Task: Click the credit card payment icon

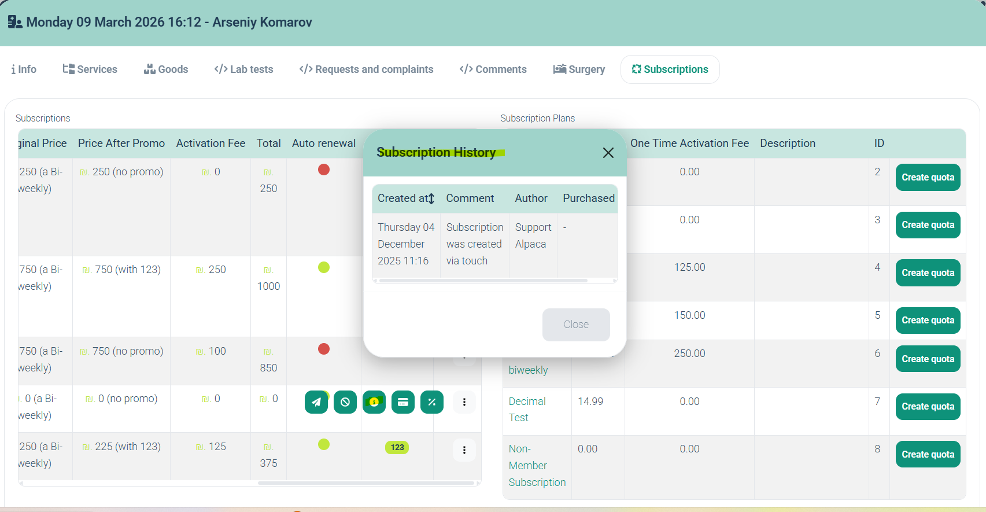Action: click(x=403, y=402)
